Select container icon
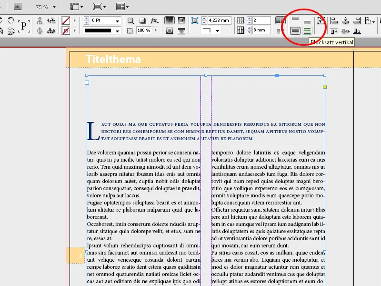The height and width of the screenshot is (286, 381). point(40,20)
